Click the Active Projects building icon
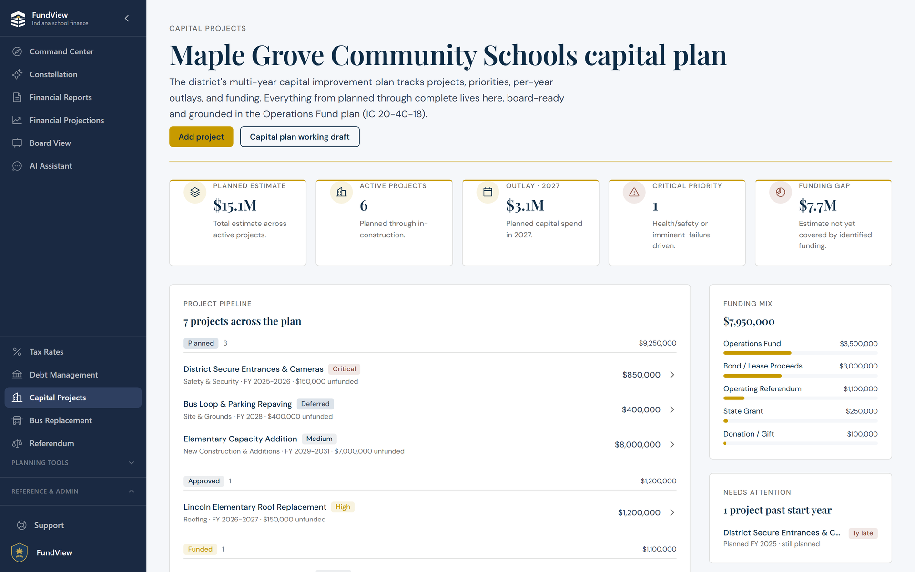This screenshot has height=572, width=915. [341, 192]
